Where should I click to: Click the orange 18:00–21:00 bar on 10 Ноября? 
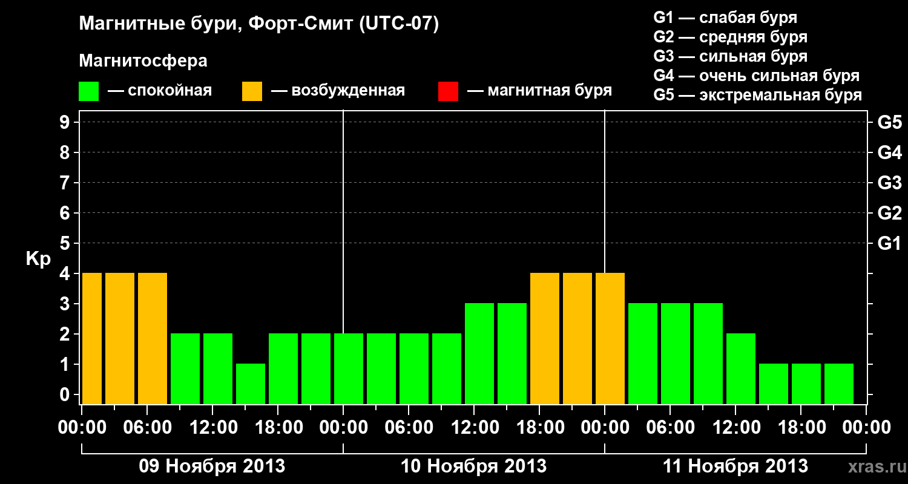[545, 338]
